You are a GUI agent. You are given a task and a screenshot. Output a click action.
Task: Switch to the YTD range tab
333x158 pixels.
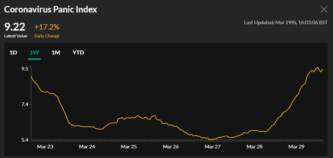coord(78,53)
